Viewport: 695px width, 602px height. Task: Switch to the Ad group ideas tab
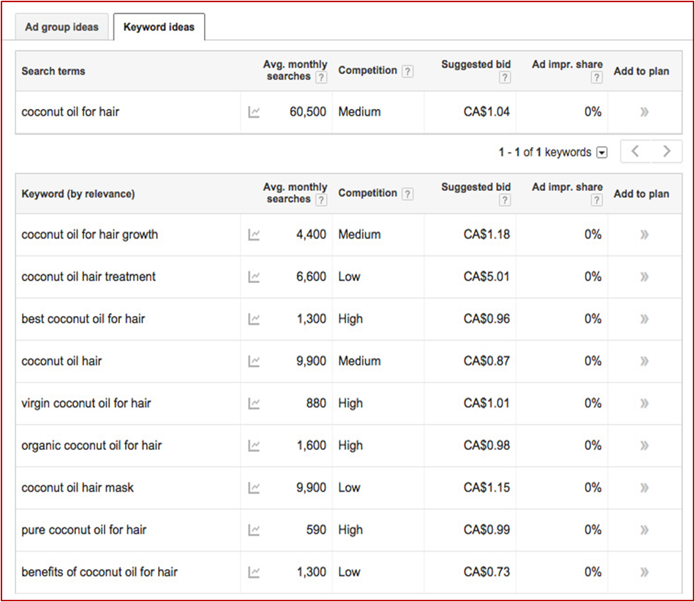pos(62,27)
